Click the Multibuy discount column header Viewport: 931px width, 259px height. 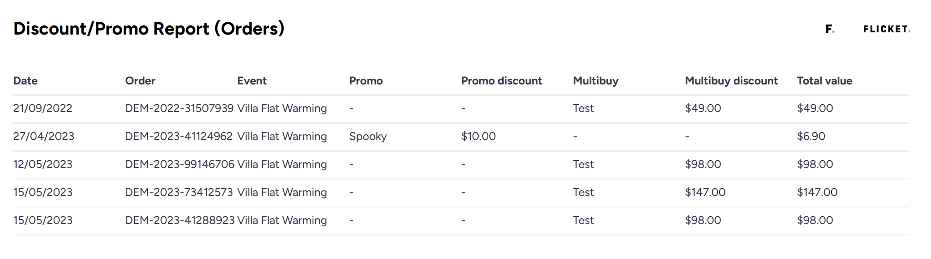(731, 81)
